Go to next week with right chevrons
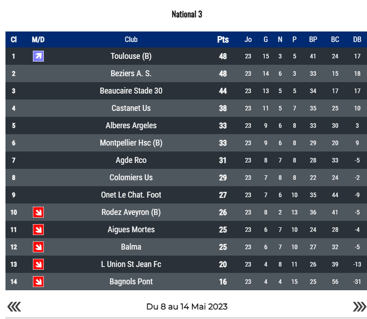The image size is (367, 319). pyautogui.click(x=359, y=306)
